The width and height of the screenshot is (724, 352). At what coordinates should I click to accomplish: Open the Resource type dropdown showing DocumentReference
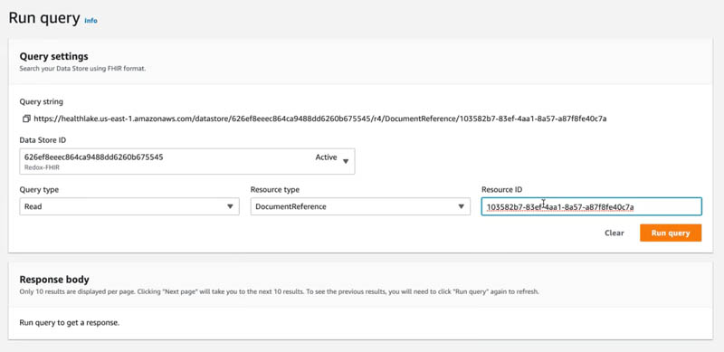click(x=360, y=206)
